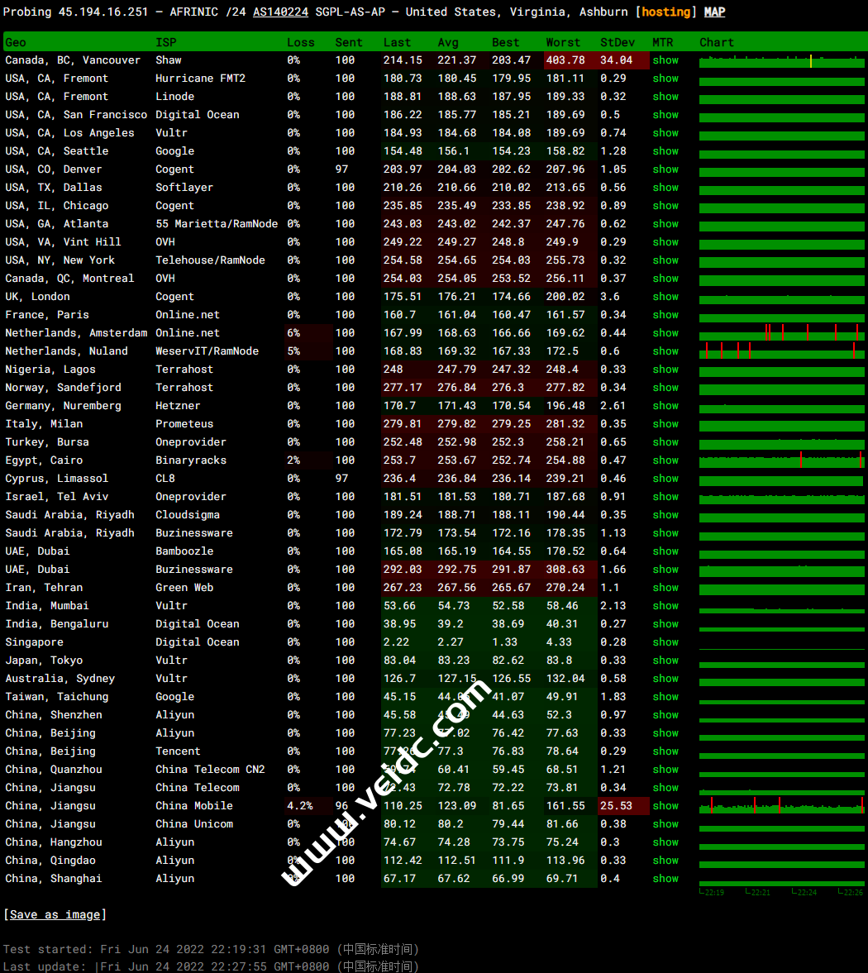The image size is (868, 973).
Task: Show MTR for Vint Hill OVH
Action: coord(665,242)
